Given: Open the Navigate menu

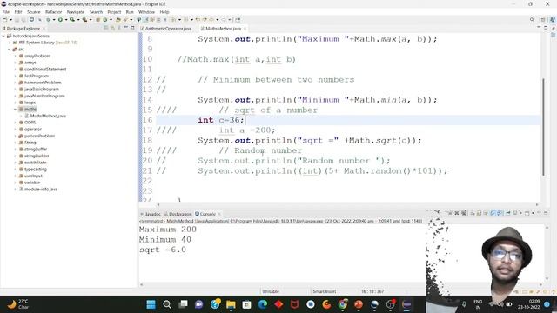Looking at the screenshot, I should [76, 12].
